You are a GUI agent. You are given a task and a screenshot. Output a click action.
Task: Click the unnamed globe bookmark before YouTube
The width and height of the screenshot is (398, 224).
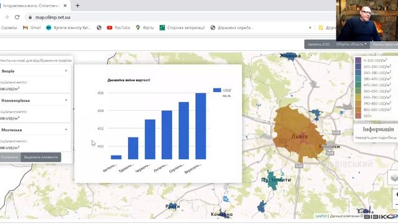99,27
